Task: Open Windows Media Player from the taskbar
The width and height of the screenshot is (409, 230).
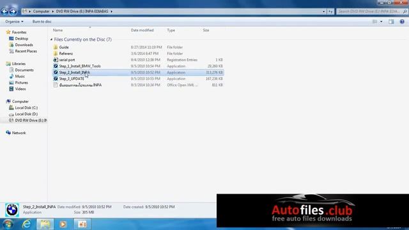Action: pos(63,224)
